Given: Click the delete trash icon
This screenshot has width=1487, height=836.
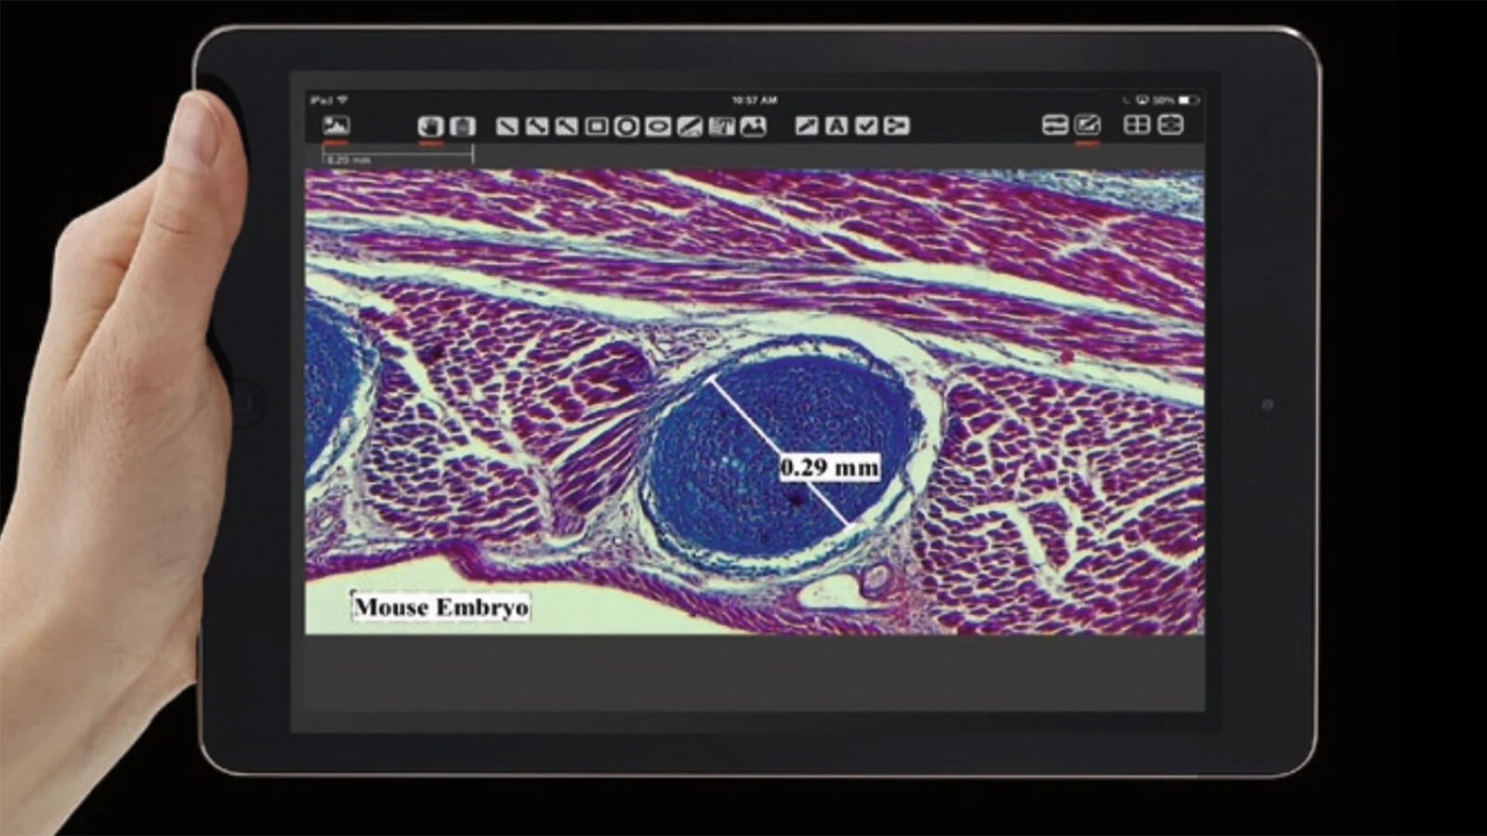Looking at the screenshot, I should coord(461,125).
